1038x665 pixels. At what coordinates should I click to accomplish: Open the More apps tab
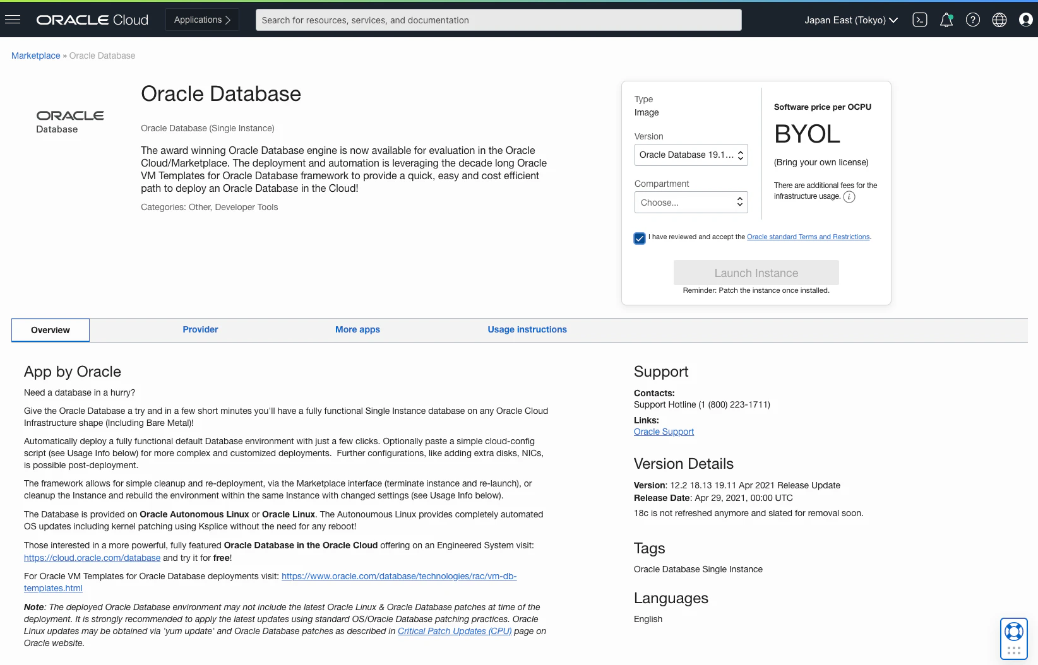point(357,329)
